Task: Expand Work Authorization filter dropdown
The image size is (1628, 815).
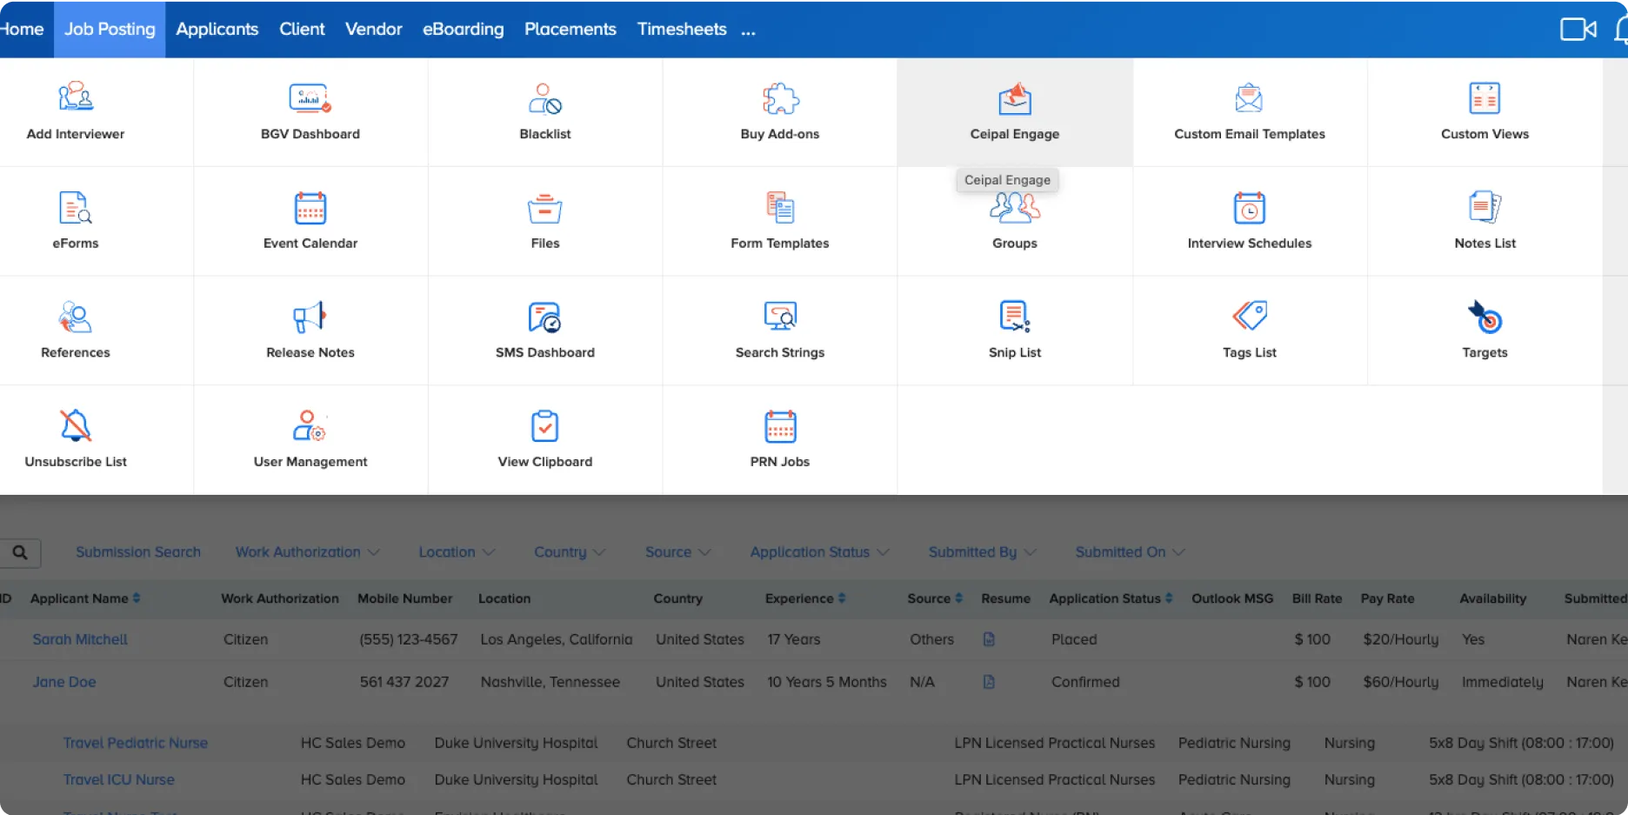Action: 308,552
